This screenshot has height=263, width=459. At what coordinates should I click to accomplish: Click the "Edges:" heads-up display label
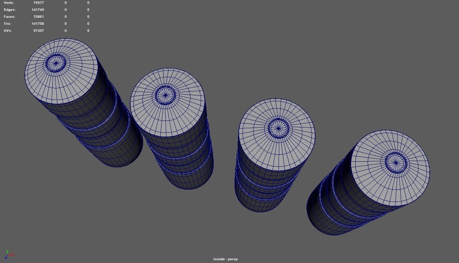click(x=10, y=10)
